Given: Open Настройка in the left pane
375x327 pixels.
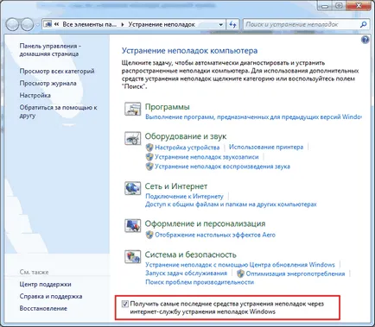Looking at the screenshot, I should (x=35, y=95).
